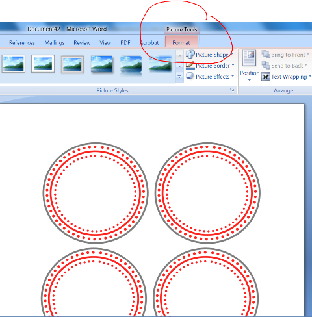Apply the reflected rounded picture style thumbnail
This screenshot has height=317, width=312.
(131, 65)
